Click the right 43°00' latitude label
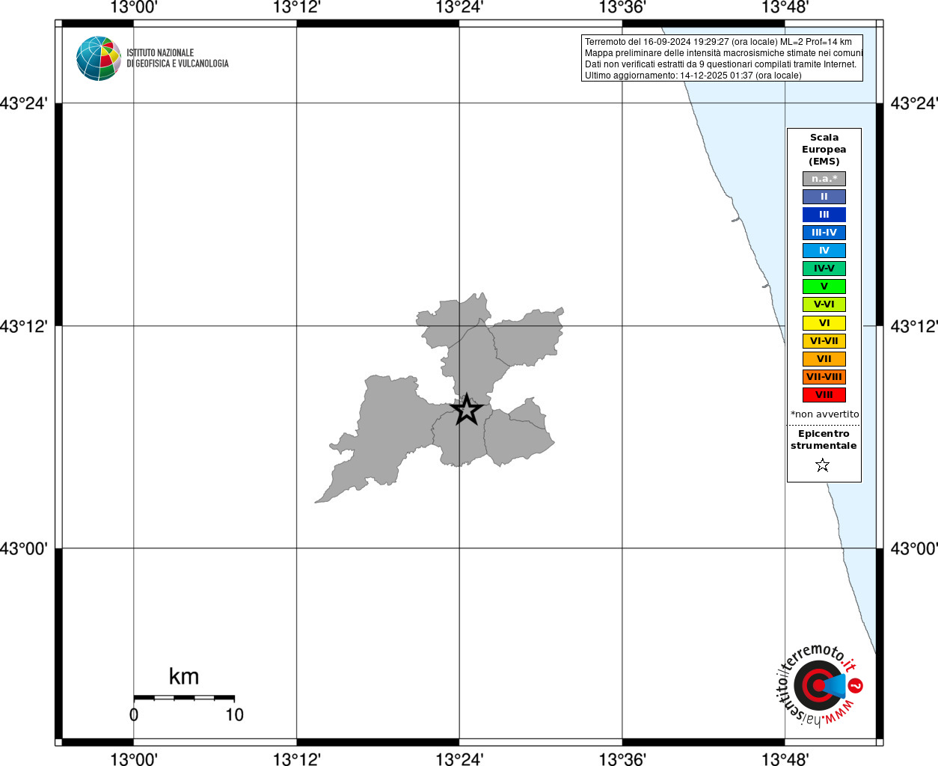The image size is (938, 766). [x=914, y=548]
